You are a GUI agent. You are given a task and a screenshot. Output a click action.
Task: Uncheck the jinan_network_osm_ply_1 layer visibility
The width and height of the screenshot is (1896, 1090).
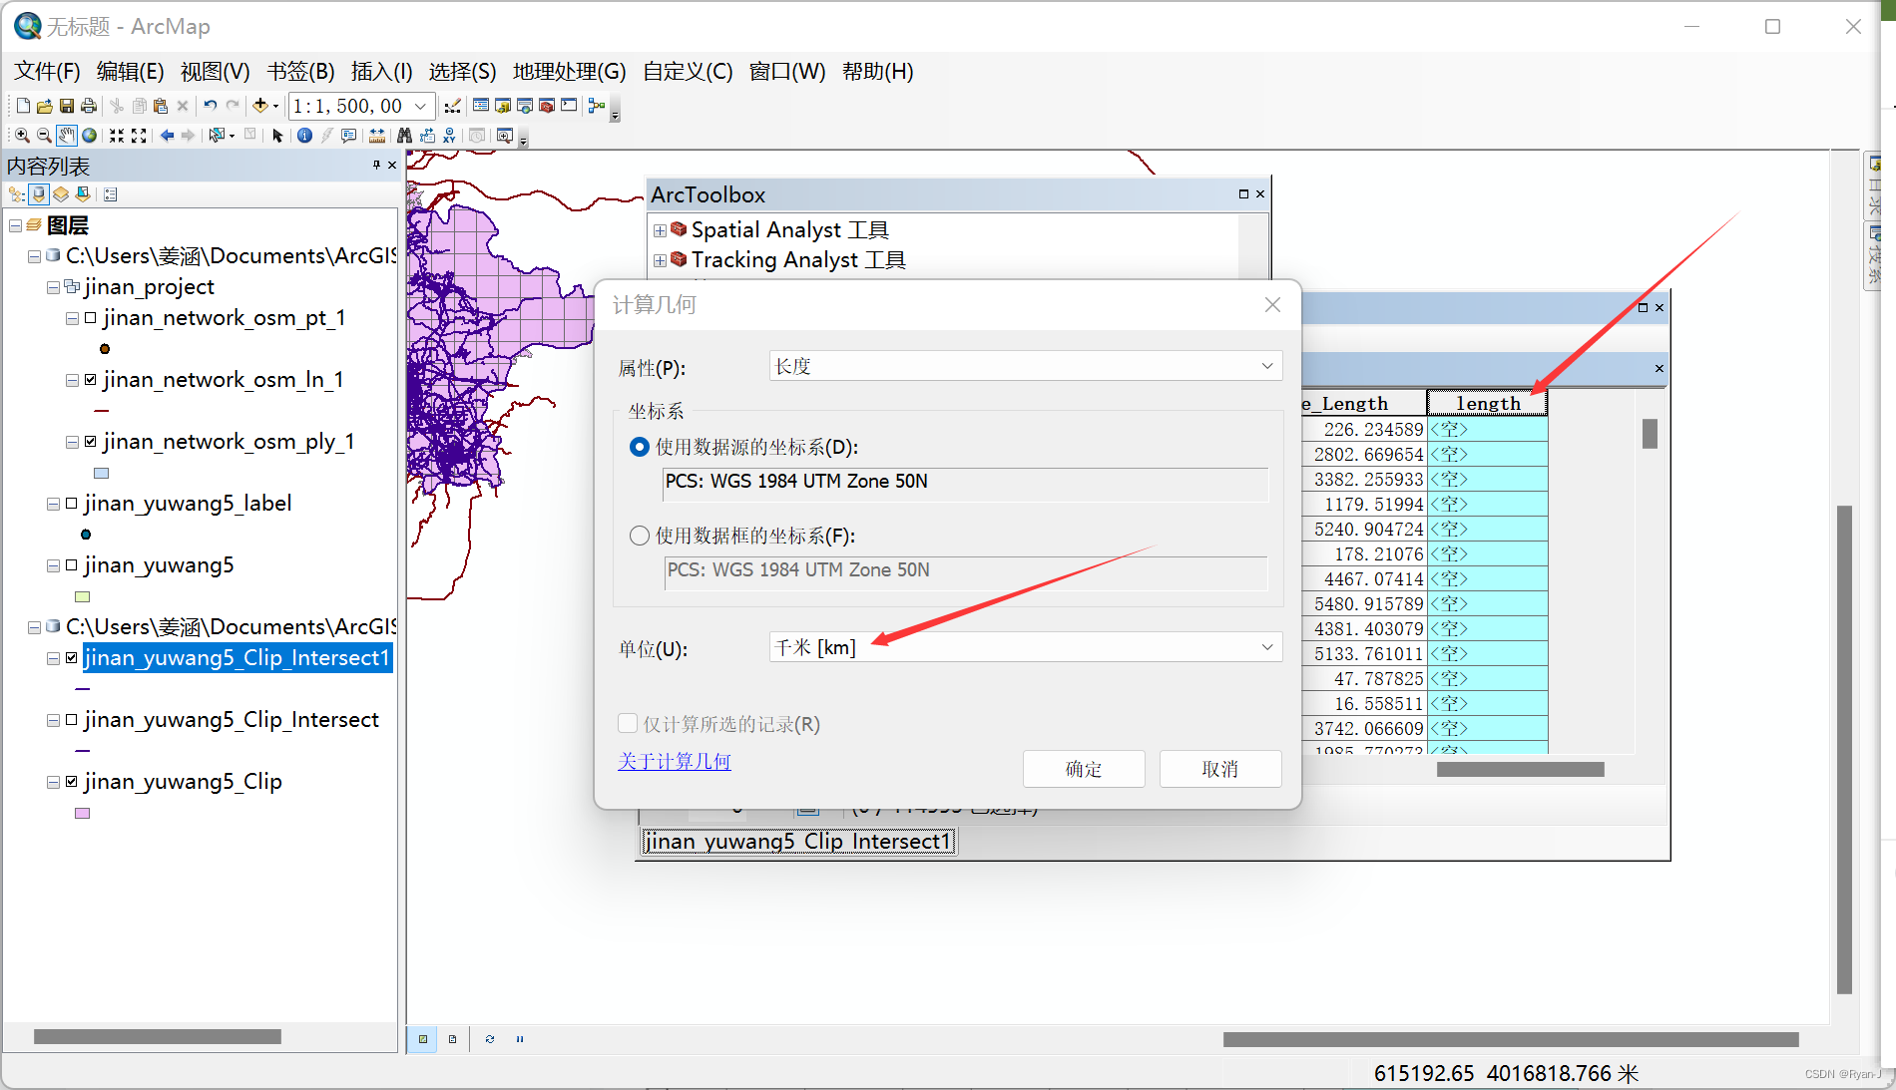tap(91, 442)
